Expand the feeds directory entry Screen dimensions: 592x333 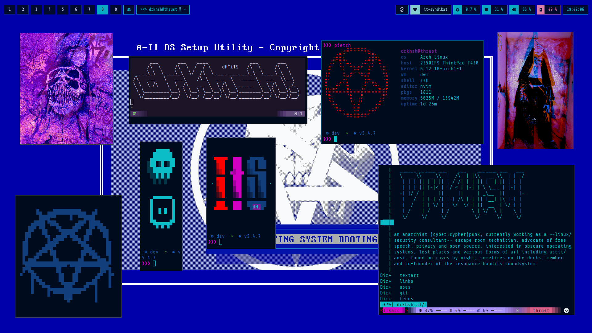pos(406,299)
